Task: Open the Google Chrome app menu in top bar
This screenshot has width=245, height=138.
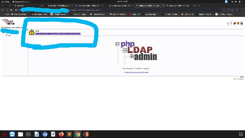Action: [x=21, y=2]
